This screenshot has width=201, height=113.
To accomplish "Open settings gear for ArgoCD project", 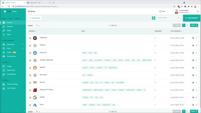I will (193, 68).
